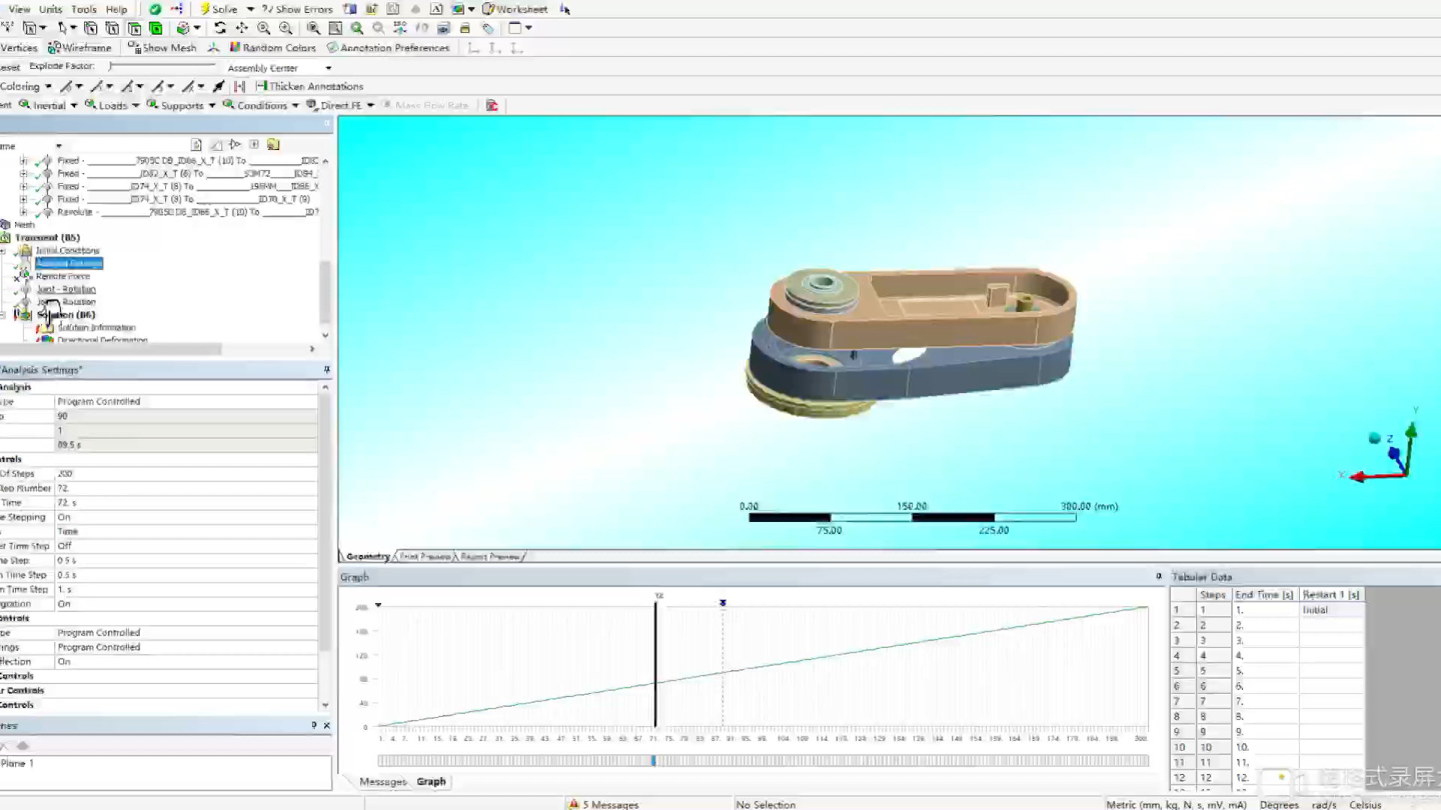Toggle Thicken Annotations option
The image size is (1441, 810).
(309, 86)
